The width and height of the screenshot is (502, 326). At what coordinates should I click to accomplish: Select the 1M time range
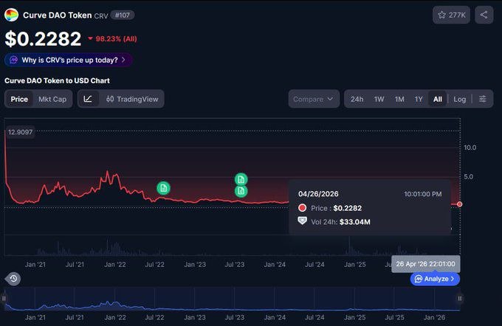(x=399, y=99)
